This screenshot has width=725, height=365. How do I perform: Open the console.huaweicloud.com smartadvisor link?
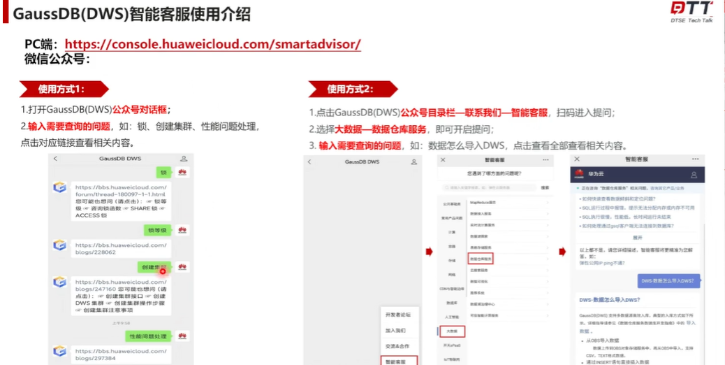pyautogui.click(x=213, y=44)
